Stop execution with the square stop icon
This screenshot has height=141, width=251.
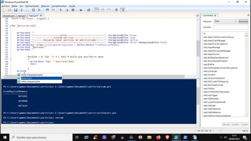[x=73, y=10]
